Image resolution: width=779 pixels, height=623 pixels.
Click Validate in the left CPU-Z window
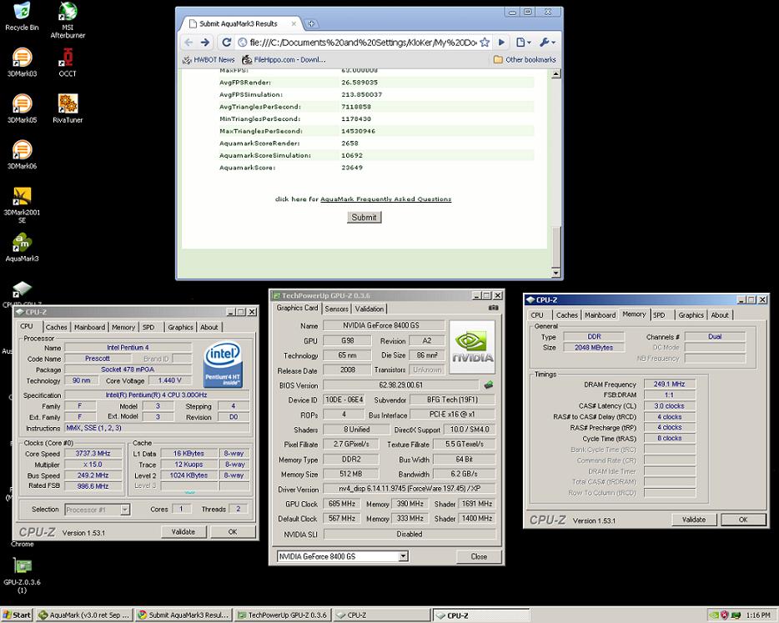(183, 531)
